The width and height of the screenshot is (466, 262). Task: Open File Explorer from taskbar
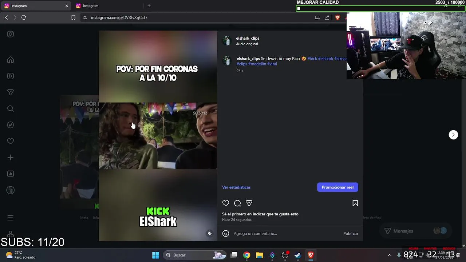(x=259, y=255)
